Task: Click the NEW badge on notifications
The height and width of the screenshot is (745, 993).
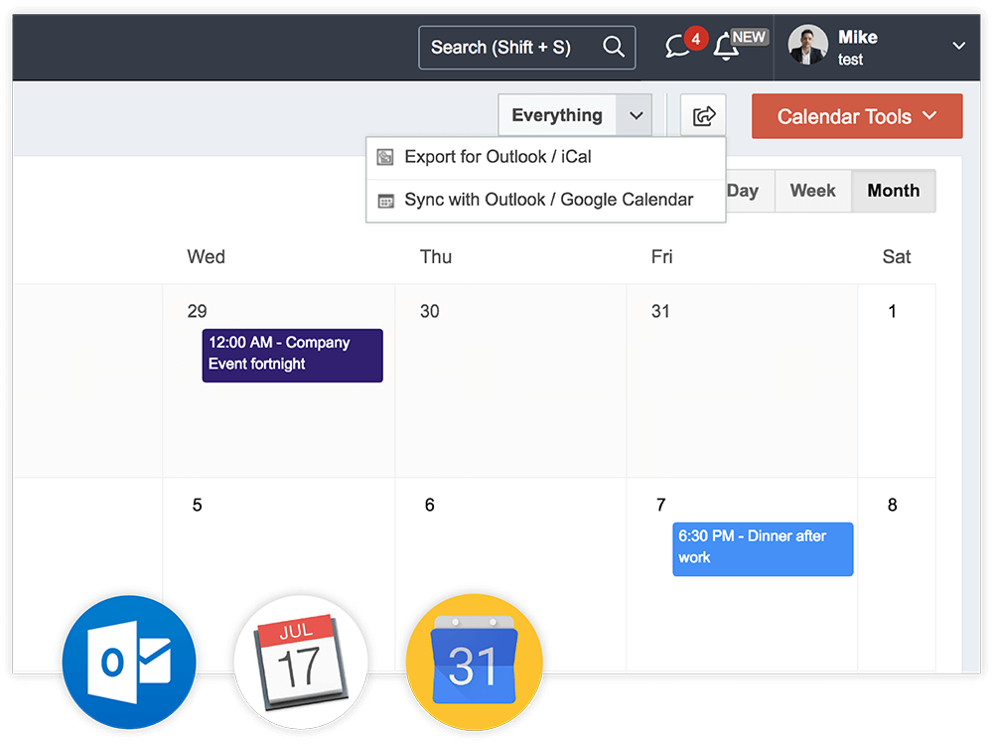Action: [749, 38]
